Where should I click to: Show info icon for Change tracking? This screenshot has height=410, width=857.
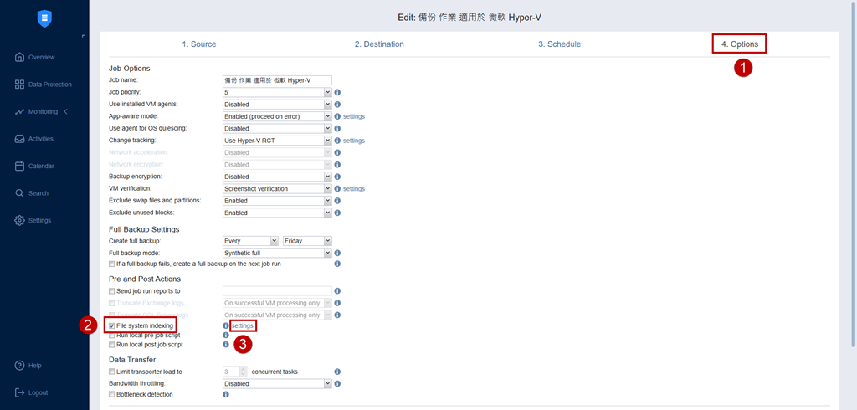click(x=337, y=141)
